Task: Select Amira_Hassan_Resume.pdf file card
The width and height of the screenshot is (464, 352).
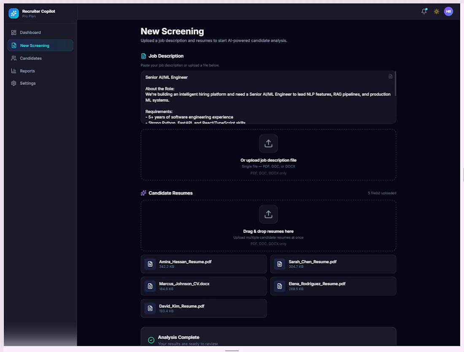Action: (x=204, y=264)
